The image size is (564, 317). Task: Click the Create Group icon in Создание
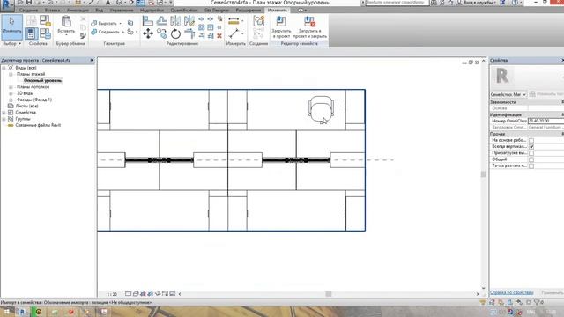click(x=258, y=21)
